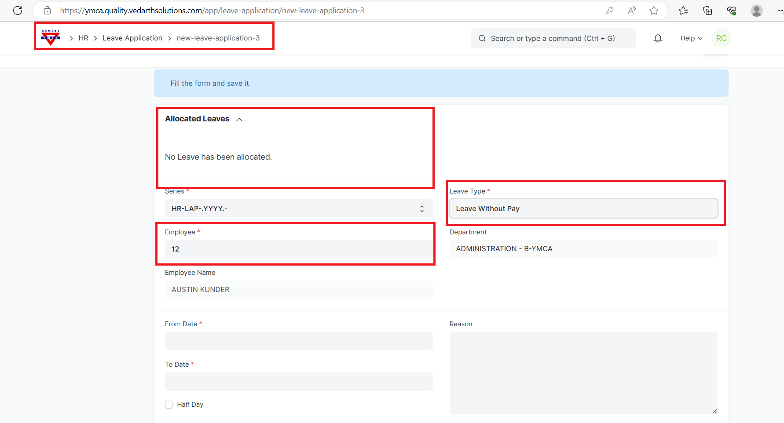Screen dimensions: 784x423
Task: Open the Series dropdown
Action: (298, 208)
